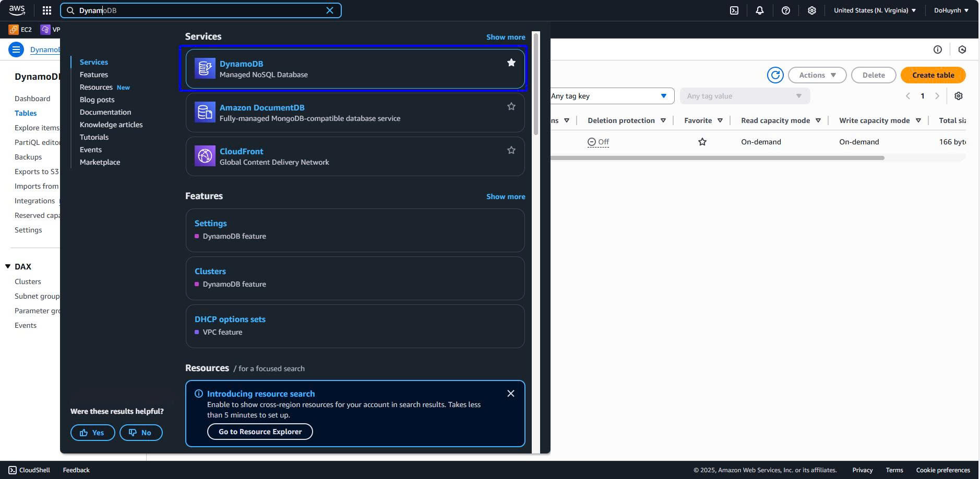Select Features in search categories

click(x=94, y=75)
